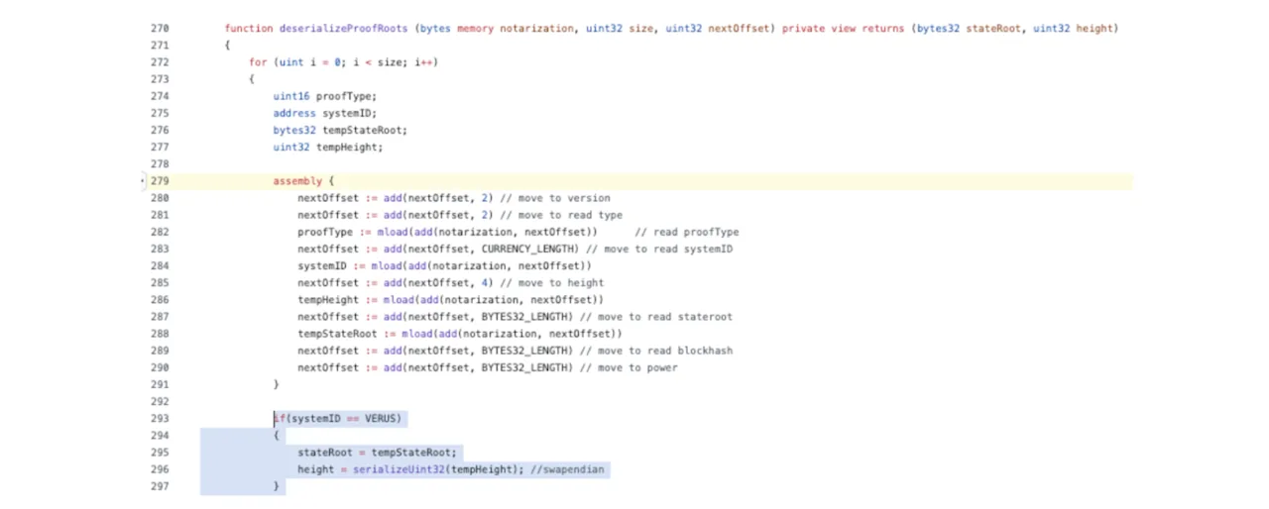Click the 'stateRoot = tempStateRoot;' assignment
The image size is (1269, 509).
tap(378, 453)
